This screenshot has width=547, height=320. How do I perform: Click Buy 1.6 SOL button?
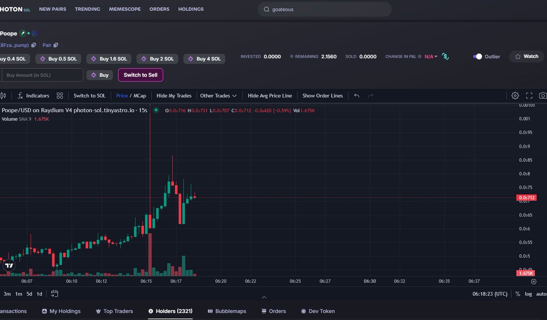[109, 59]
